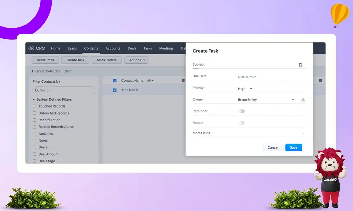Screen dimensions: 353x211
Task: Click the list options icon at far right
Action: (x=320, y=81)
